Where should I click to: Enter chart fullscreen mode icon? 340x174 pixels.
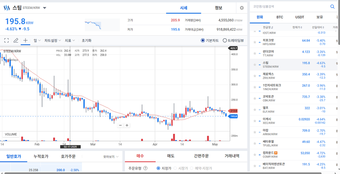pyautogui.click(x=6, y=40)
